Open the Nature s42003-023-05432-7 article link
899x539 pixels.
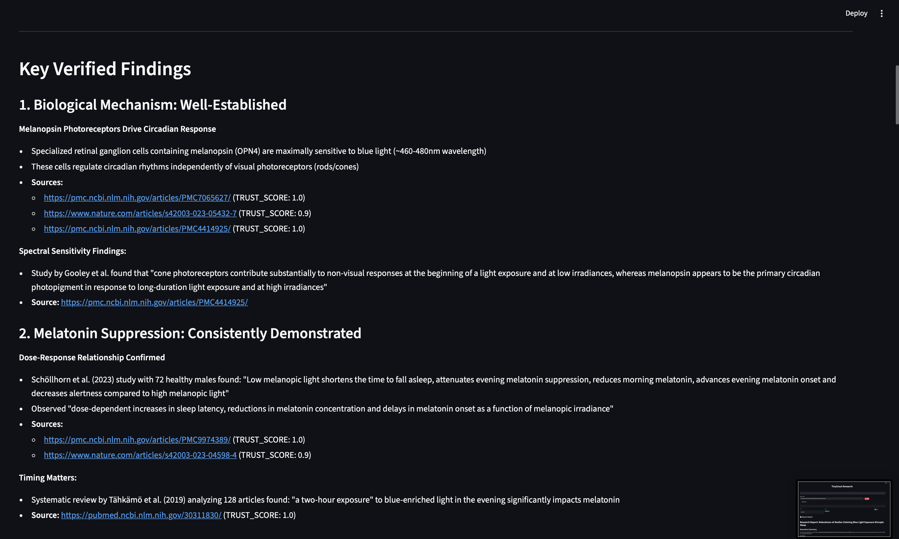[x=140, y=213]
